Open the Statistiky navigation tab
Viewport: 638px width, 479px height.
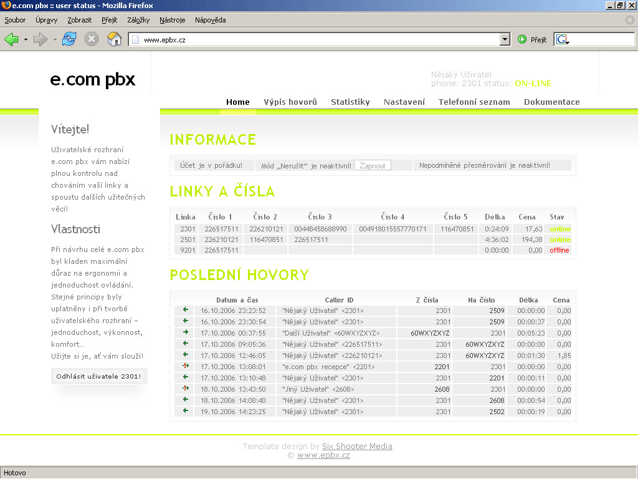coord(350,102)
